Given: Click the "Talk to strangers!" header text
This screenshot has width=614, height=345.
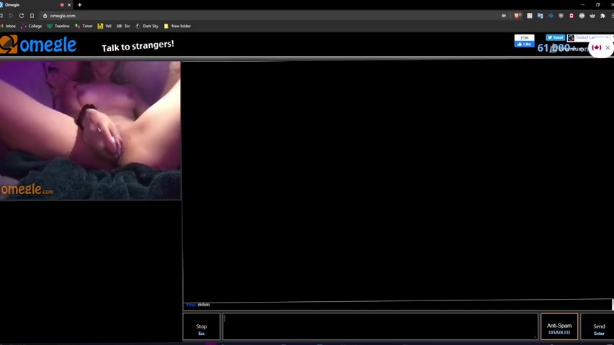Looking at the screenshot, I should click(x=137, y=46).
